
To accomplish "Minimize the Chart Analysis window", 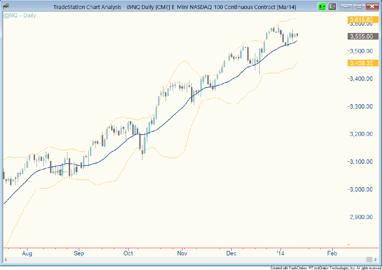I will pyautogui.click(x=346, y=7).
